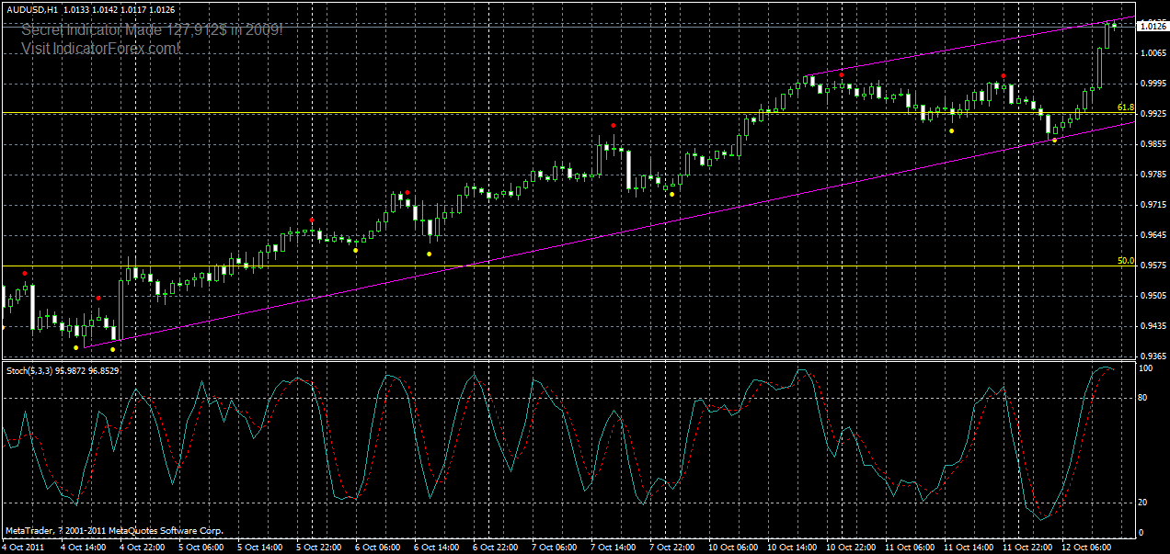
Task: Click the current price tag 1.0126
Action: 1152,26
